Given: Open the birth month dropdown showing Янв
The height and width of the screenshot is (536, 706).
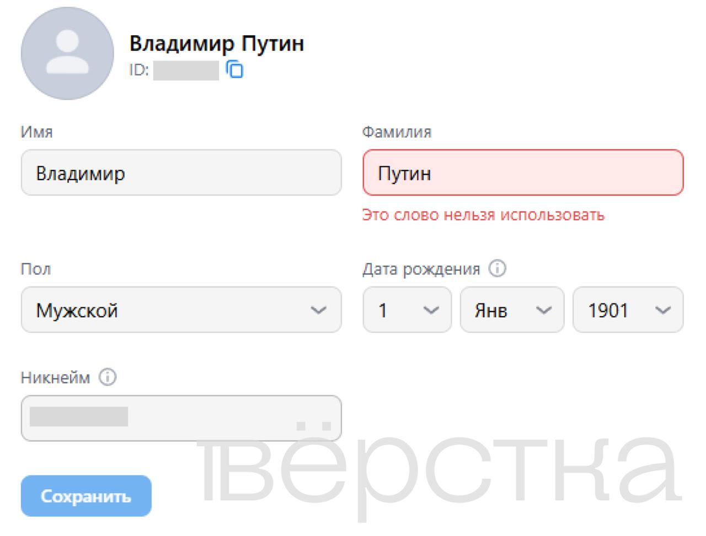Looking at the screenshot, I should (x=512, y=310).
